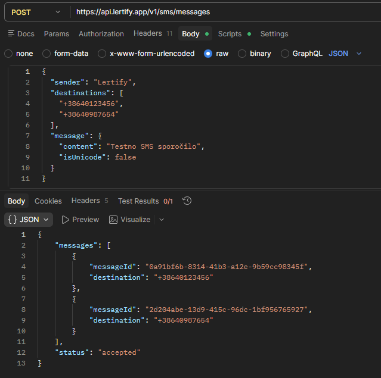Open the POST method dropdown

point(35,12)
